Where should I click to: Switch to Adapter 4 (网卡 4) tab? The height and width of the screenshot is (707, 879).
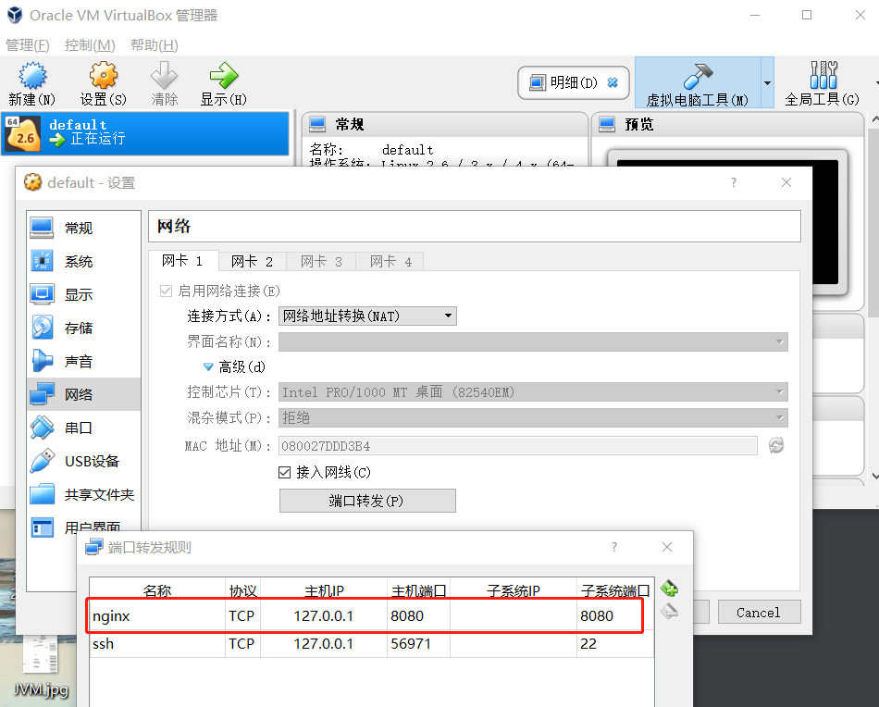(390, 261)
